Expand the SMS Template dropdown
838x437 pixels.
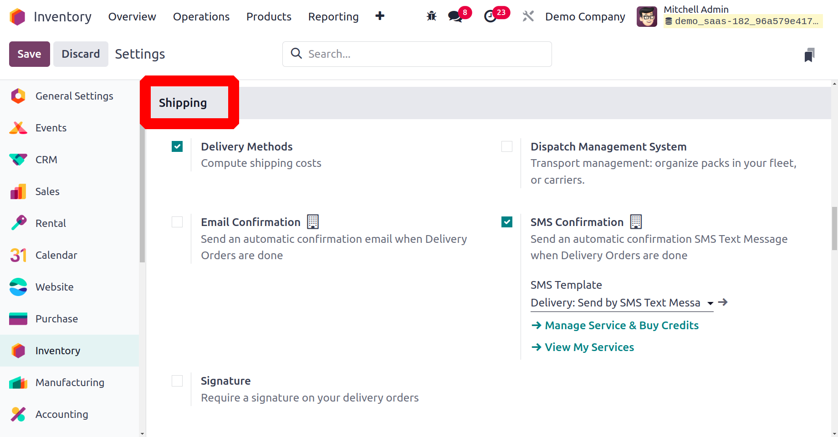point(710,303)
